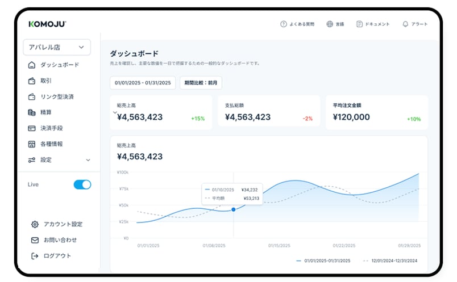
Task: Expand the 設定 submenu chevron
Action: (88, 160)
